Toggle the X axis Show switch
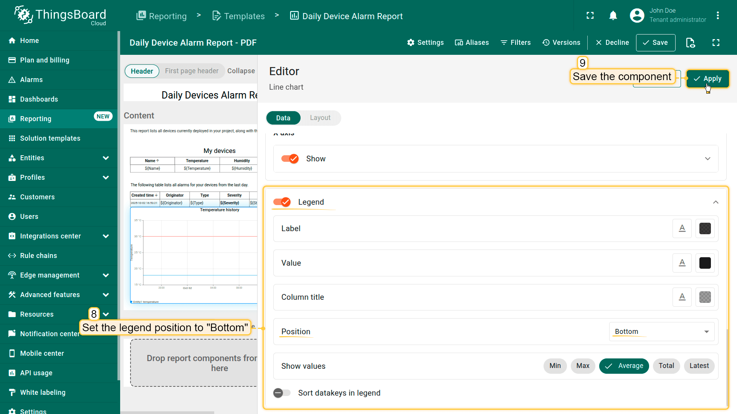The height and width of the screenshot is (414, 737). pyautogui.click(x=290, y=159)
